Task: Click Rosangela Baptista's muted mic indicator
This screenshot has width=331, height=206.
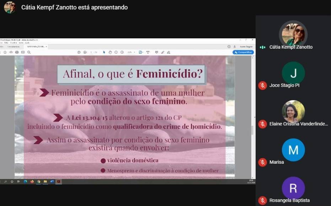Action: click(262, 201)
